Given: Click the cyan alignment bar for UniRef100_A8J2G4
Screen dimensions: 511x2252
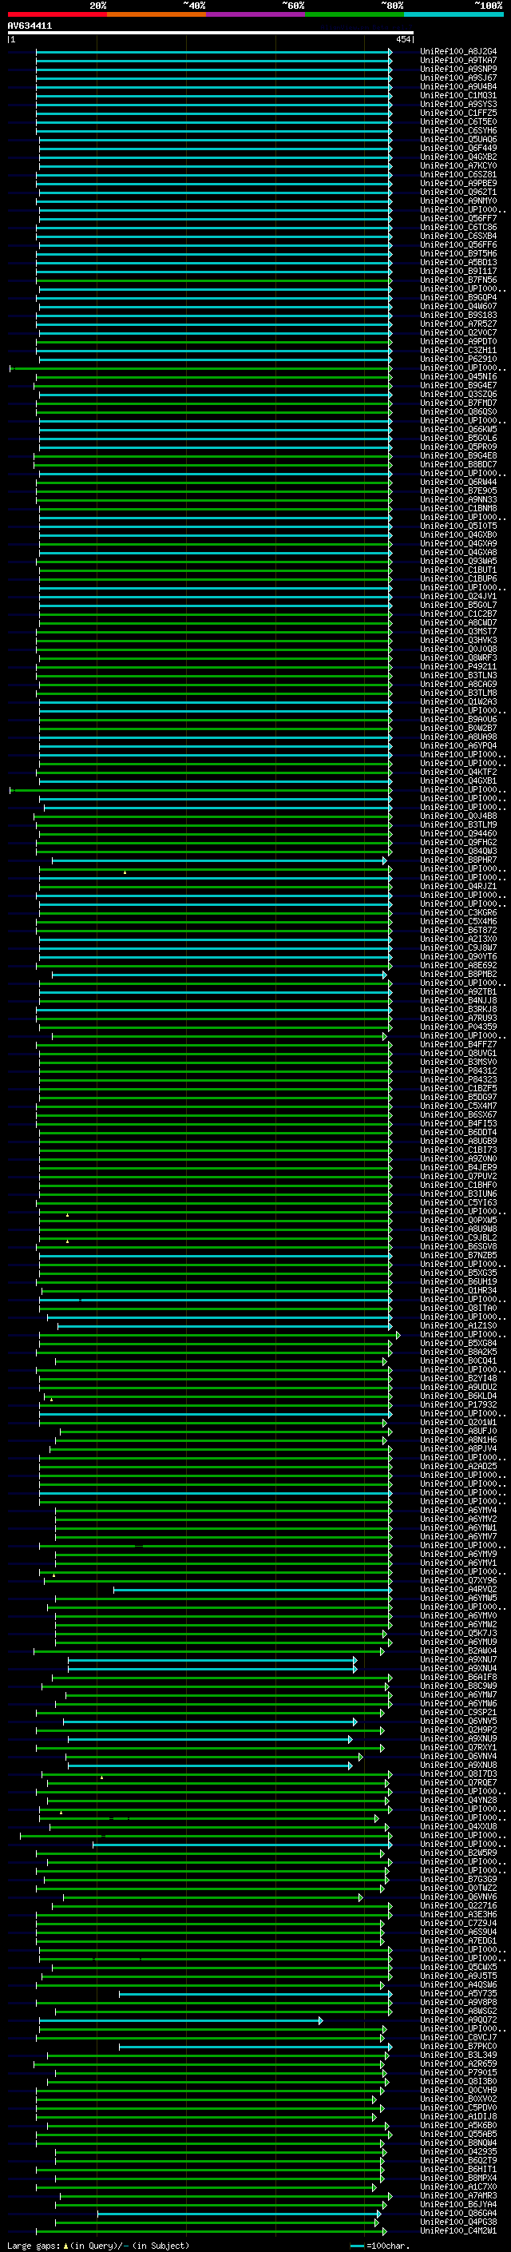Looking at the screenshot, I should click(212, 52).
